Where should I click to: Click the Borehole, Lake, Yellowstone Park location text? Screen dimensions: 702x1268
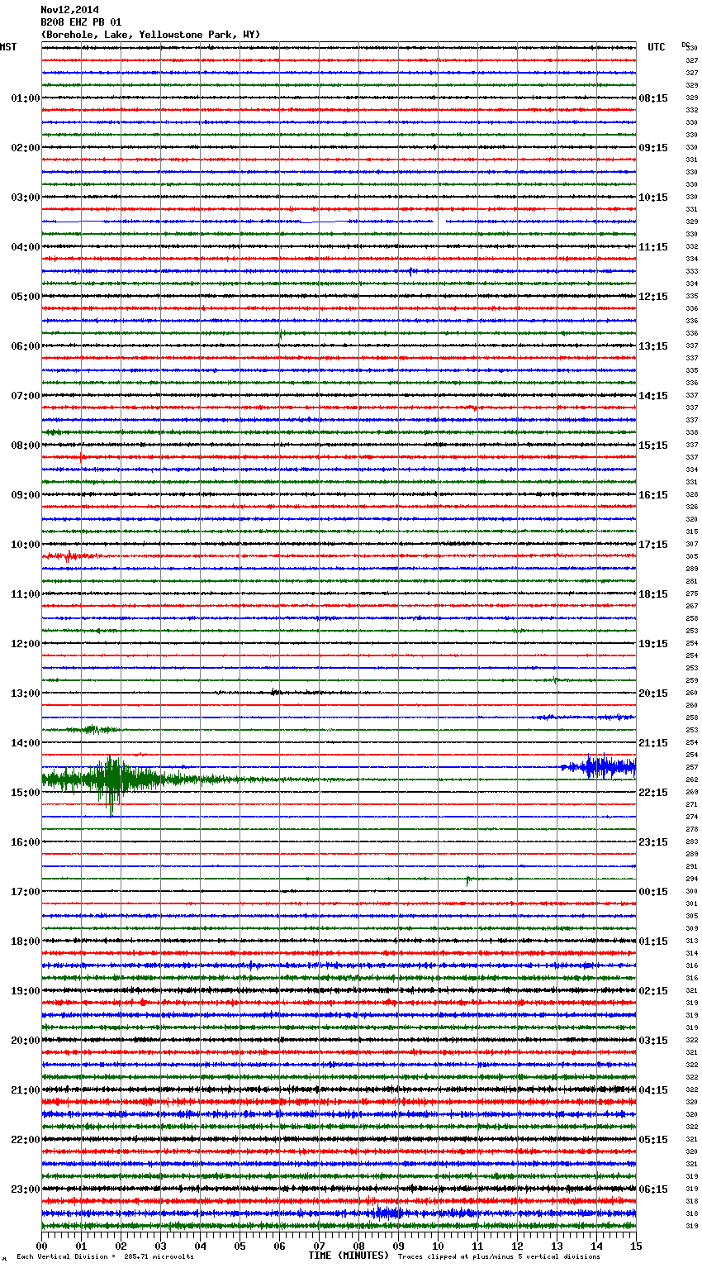pyautogui.click(x=150, y=35)
